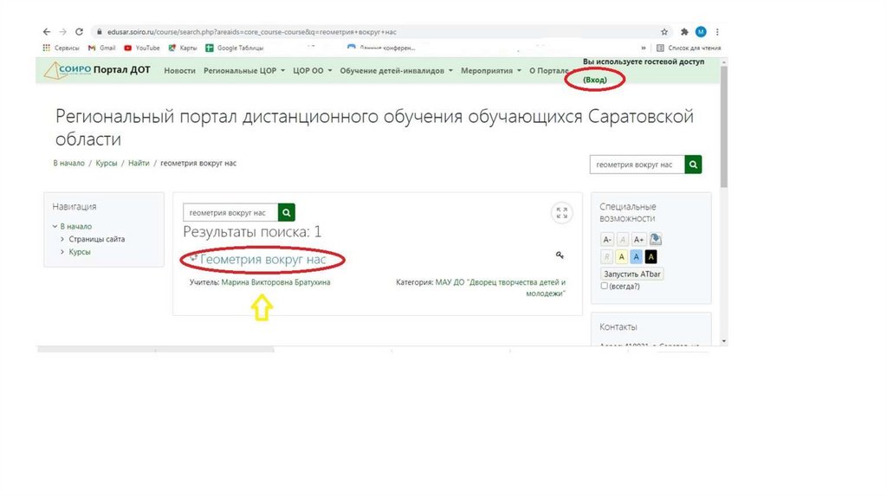Collapse the В начало navigation node
This screenshot has height=497, width=887.
[55, 227]
